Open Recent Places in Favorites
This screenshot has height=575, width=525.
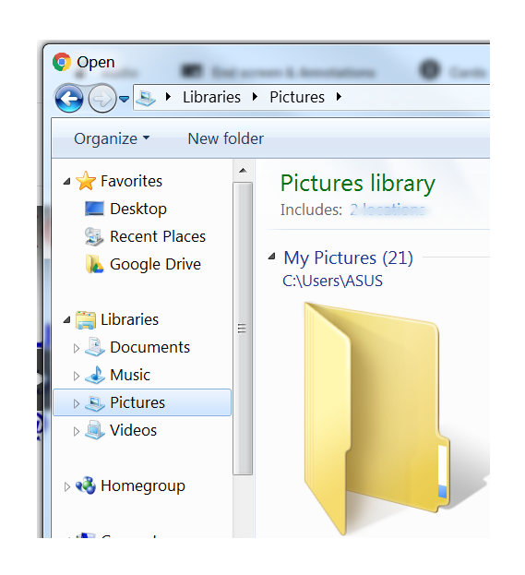158,236
